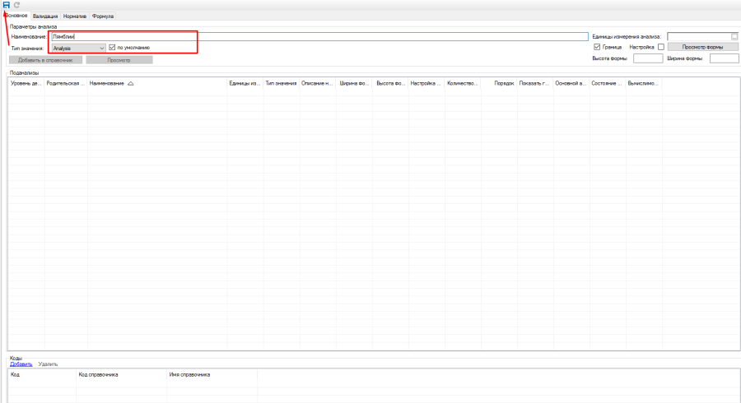Viewport: 741px width, 403px height.
Task: Click the 'Добавить' link under Коды
Action: click(21, 364)
